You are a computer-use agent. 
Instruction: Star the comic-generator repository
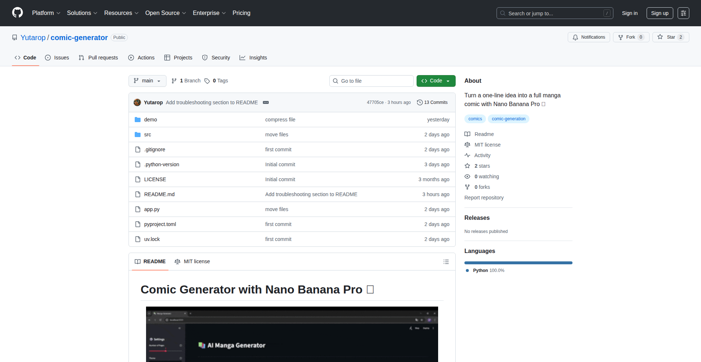pos(667,37)
